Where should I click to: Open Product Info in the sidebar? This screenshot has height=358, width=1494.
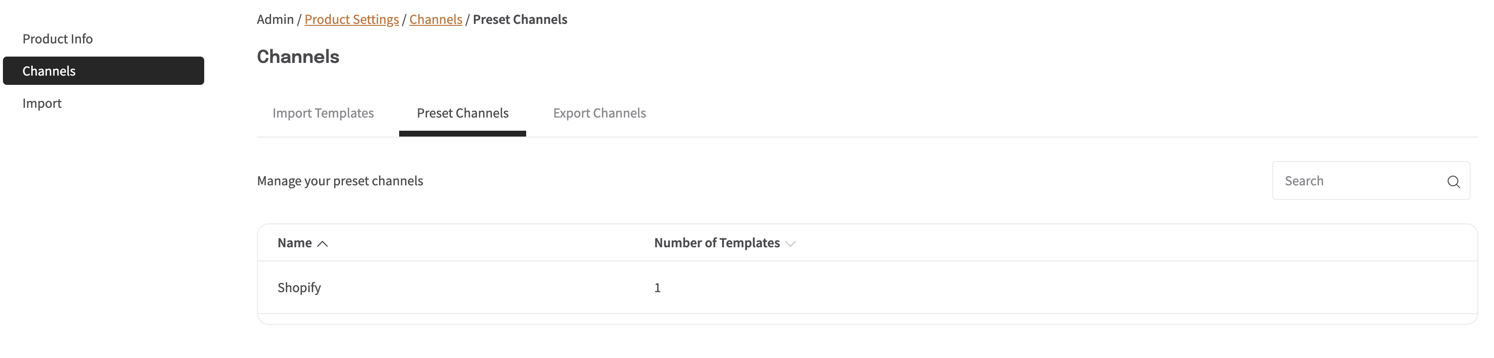tap(58, 39)
